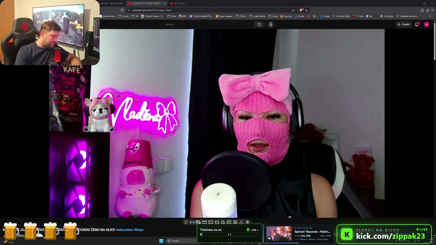Focus the YouTube search field
436x245 pixels.
coord(208,24)
